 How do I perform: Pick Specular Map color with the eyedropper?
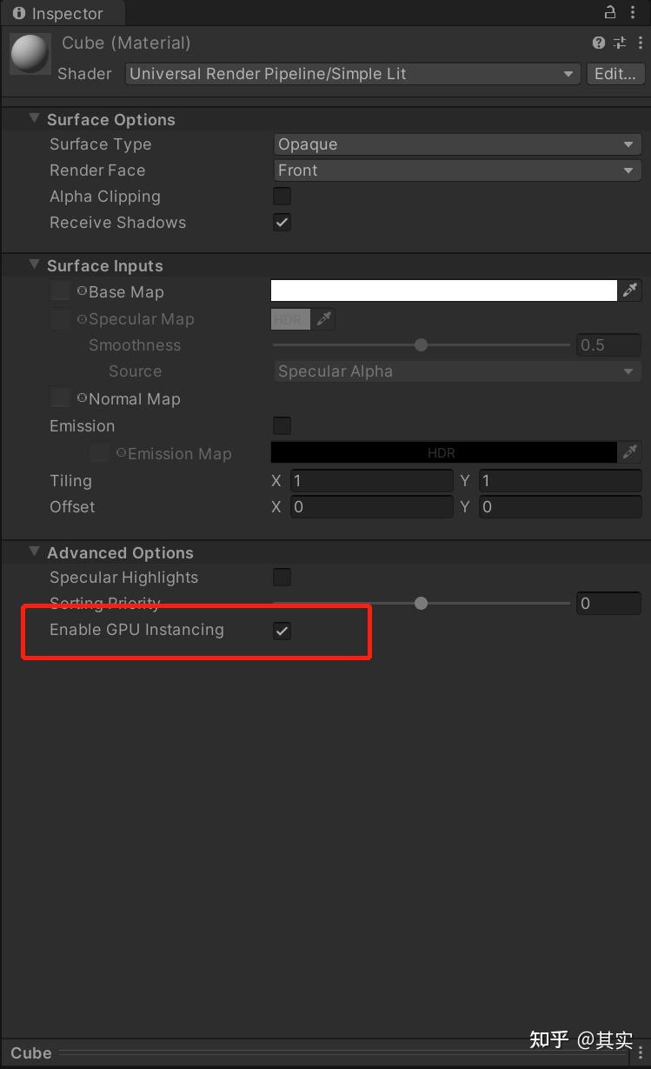click(x=323, y=319)
